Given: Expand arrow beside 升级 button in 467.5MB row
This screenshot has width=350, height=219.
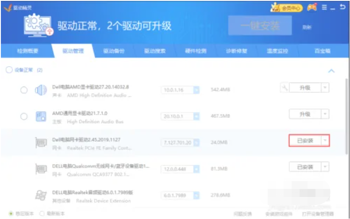Looking at the screenshot, I should pyautogui.click(x=325, y=114).
